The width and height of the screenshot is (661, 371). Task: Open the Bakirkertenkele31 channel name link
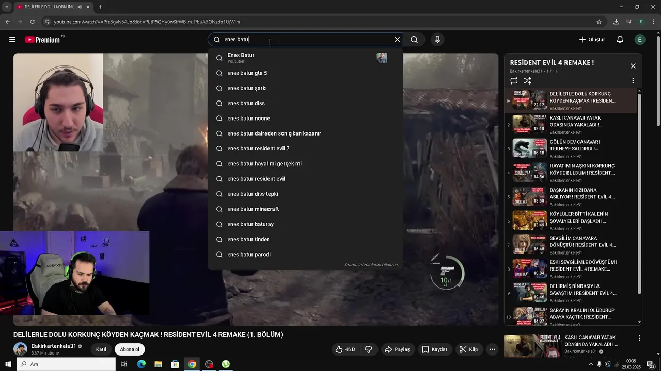pos(54,346)
